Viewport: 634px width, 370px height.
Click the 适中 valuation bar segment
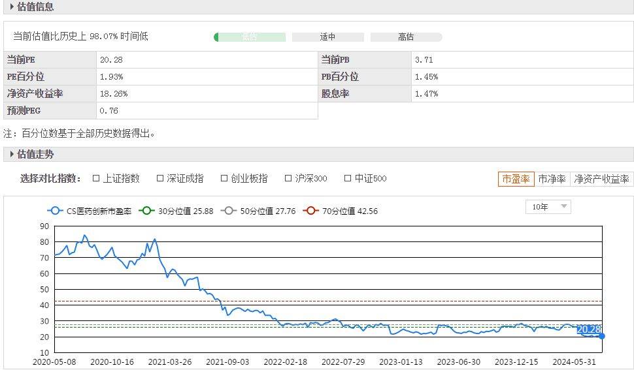[x=328, y=37]
